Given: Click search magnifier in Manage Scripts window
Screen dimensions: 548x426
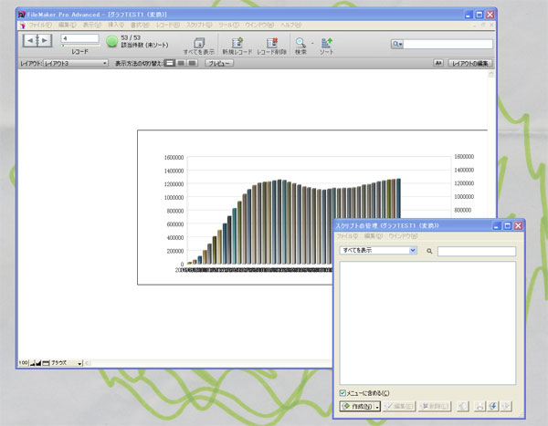Looking at the screenshot, I should point(429,251).
